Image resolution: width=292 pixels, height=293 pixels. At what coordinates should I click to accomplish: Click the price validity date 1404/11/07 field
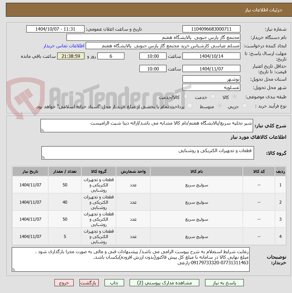coord(211,69)
